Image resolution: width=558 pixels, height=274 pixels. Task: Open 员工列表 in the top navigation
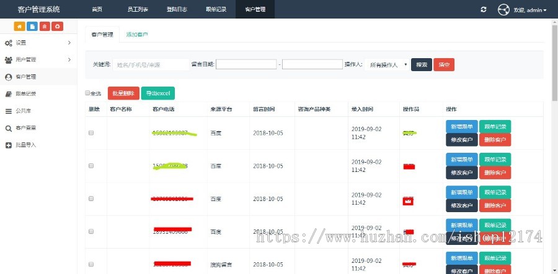click(138, 9)
